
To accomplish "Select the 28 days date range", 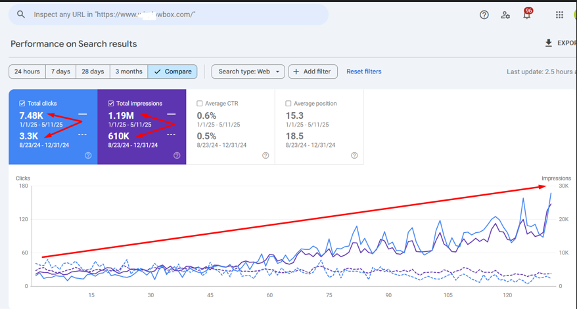I will click(x=93, y=72).
